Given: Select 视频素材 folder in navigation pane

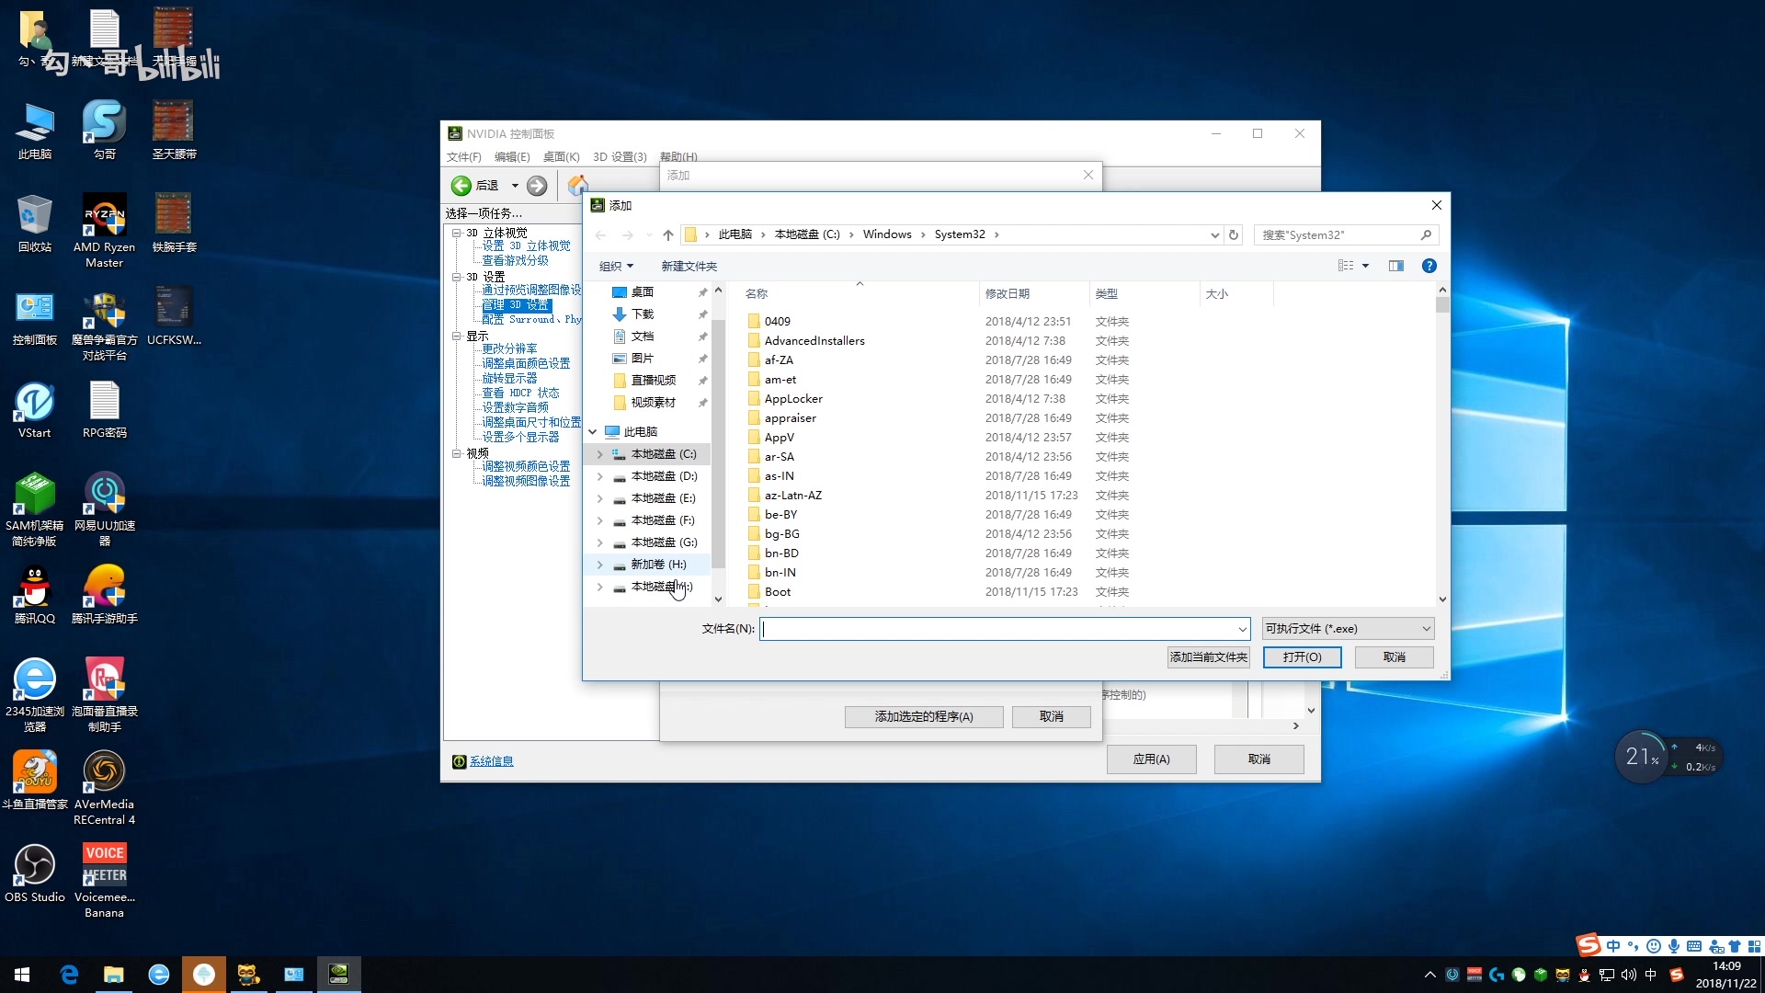Looking at the screenshot, I should [653, 403].
